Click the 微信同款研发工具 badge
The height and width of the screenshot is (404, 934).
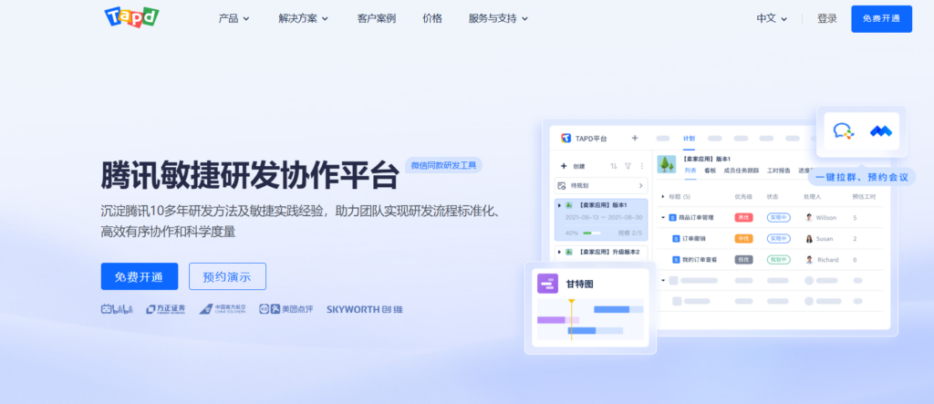444,165
